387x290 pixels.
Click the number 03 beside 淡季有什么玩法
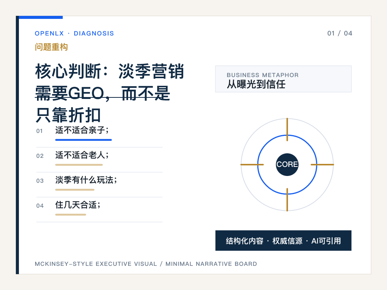point(40,181)
